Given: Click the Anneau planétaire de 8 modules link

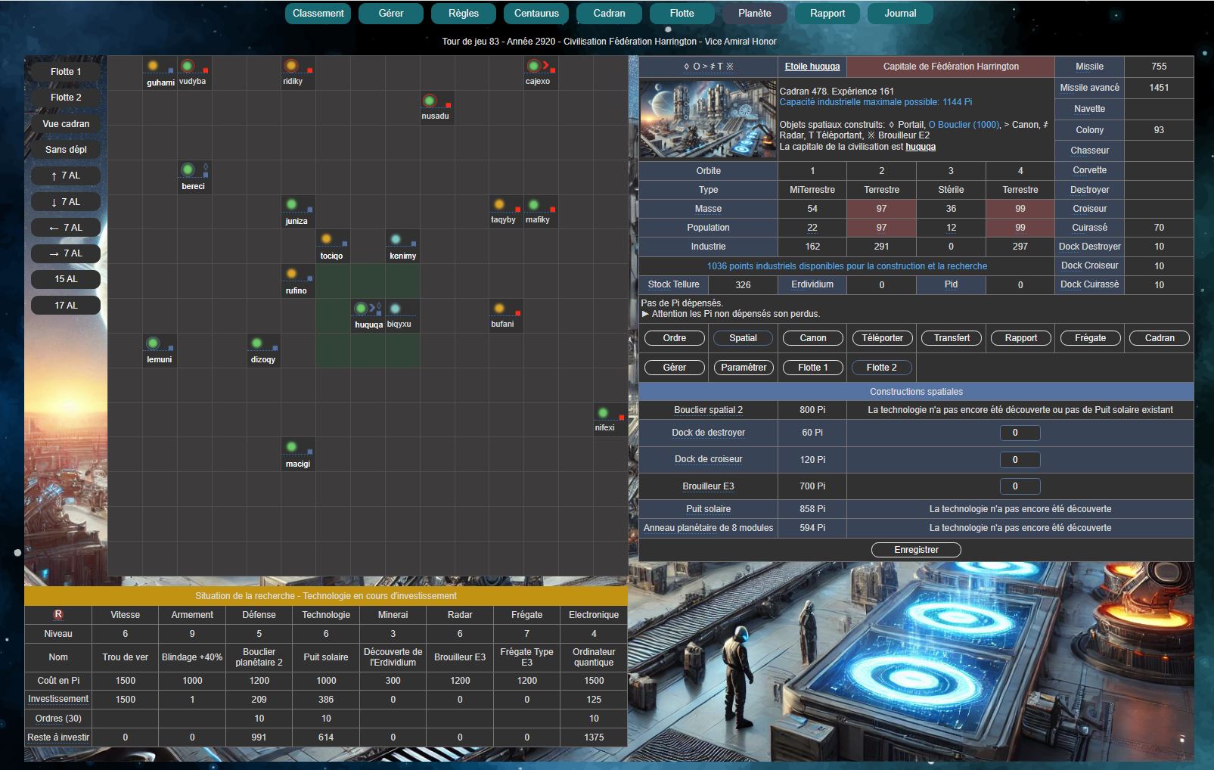Looking at the screenshot, I should 709,528.
